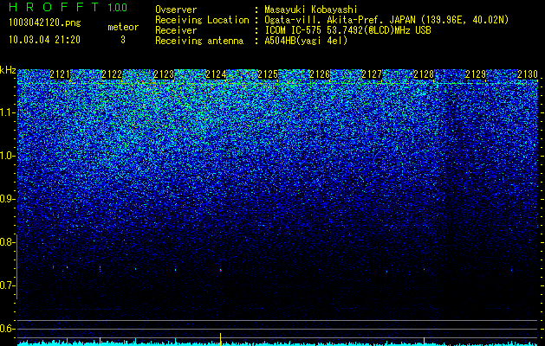Screen dimensions: 545x346
Task: Click the version number 1.0.0
Action: [x=118, y=7]
